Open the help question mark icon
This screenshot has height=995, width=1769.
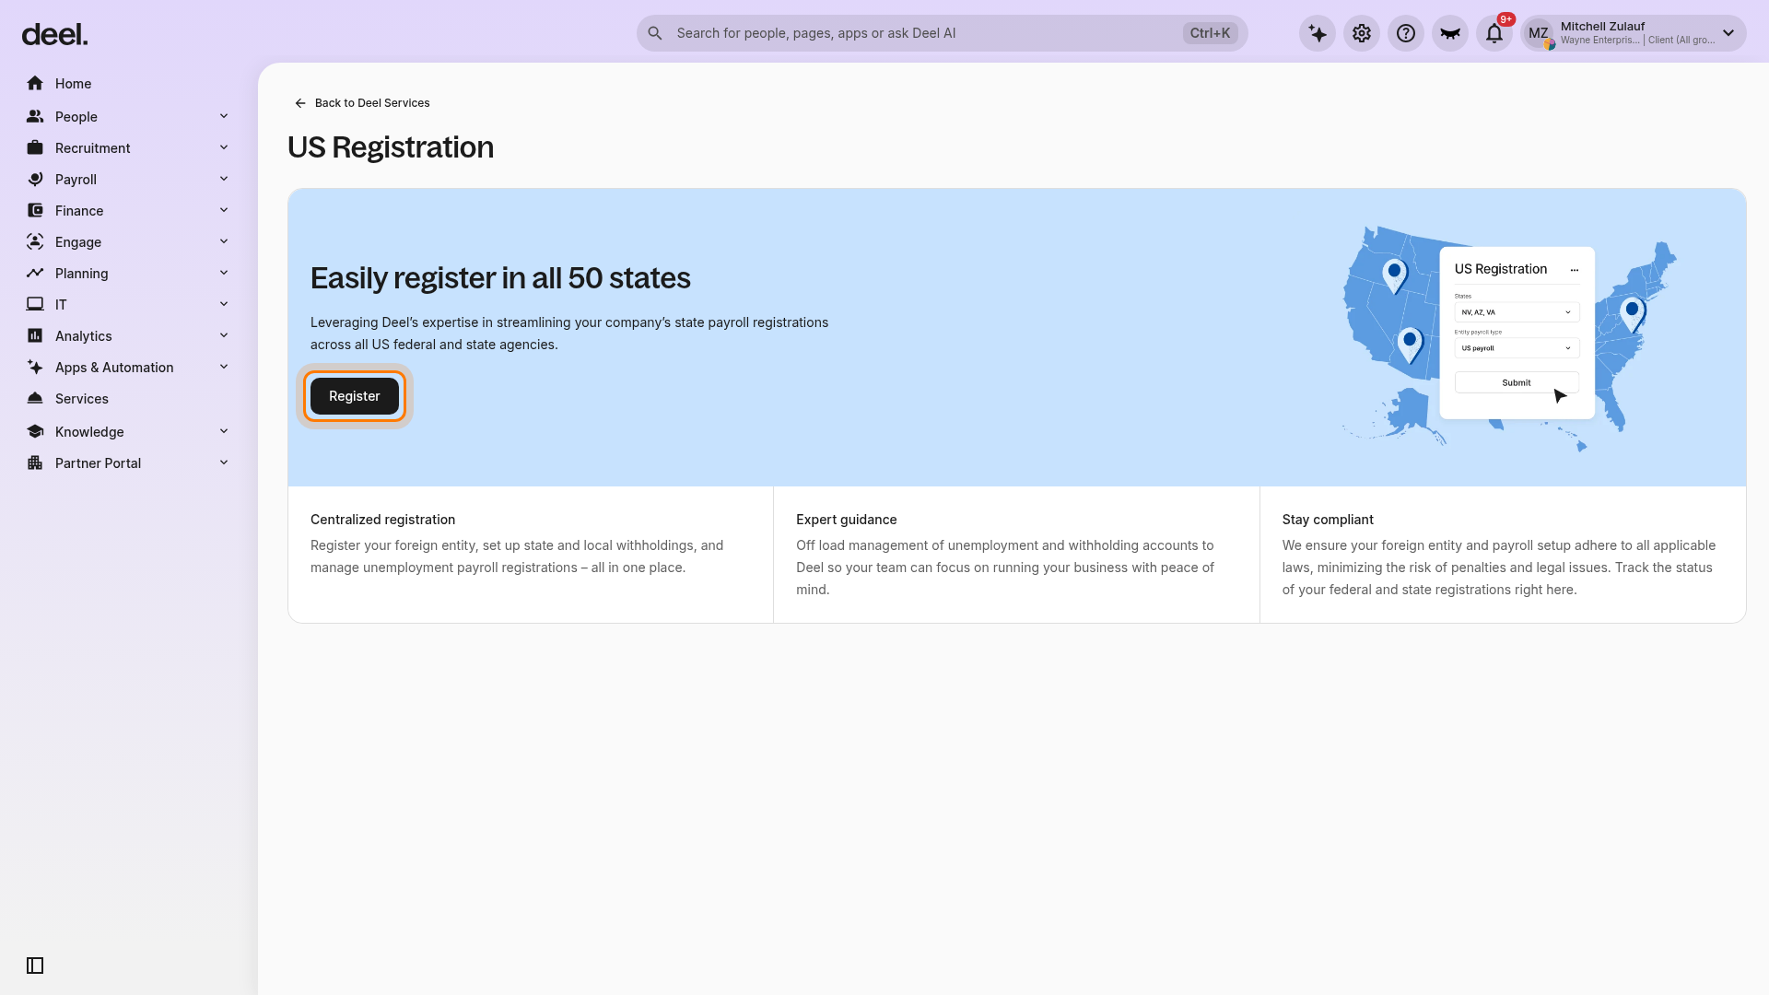click(x=1406, y=33)
